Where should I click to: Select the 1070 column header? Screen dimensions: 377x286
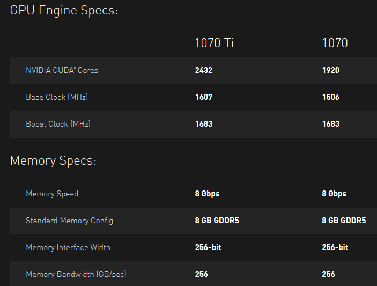[335, 43]
